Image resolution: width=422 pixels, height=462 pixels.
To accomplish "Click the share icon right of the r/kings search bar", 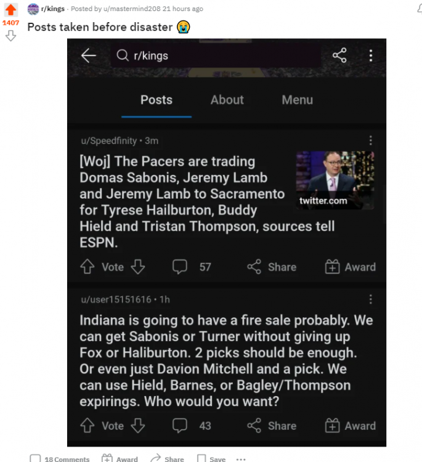I will pyautogui.click(x=339, y=55).
